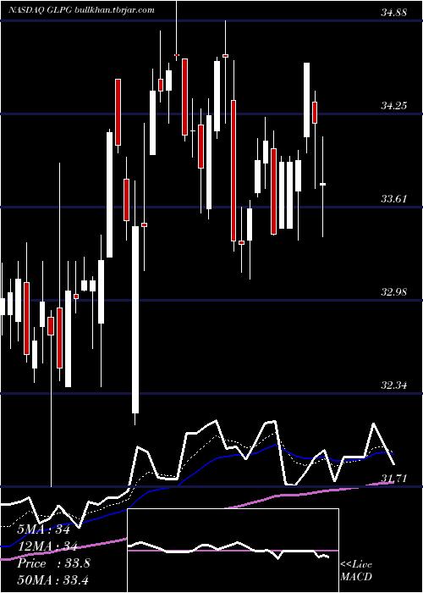423x593 pixels.
Task: Select the 32.34 price level label
Action: point(393,385)
